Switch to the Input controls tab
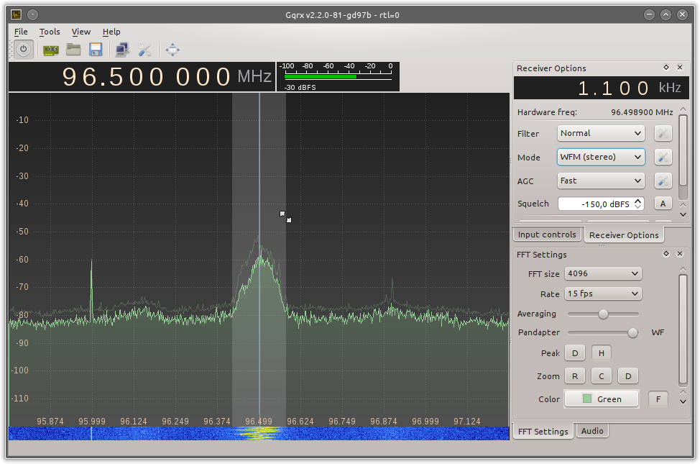The width and height of the screenshot is (700, 464). click(x=547, y=234)
